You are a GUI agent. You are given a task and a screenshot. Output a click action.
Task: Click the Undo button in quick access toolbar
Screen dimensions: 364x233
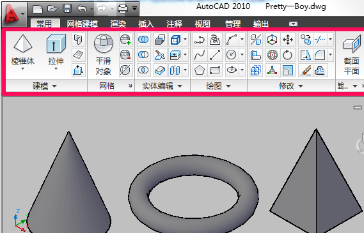tap(81, 9)
